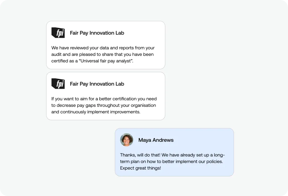The image size is (288, 196).
Task: Click the line "and continuously implement improvements."
Action: 96,112
